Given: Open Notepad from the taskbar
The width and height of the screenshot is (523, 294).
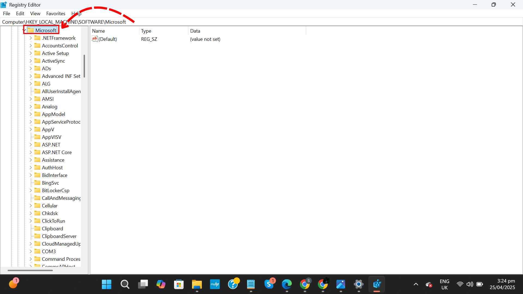Looking at the screenshot, I should [x=251, y=284].
